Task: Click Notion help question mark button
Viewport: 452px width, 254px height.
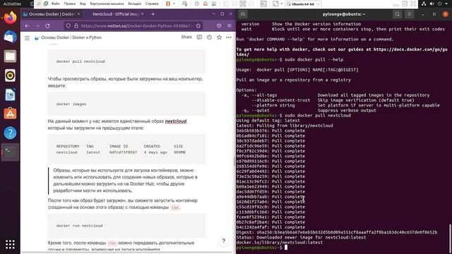Action: click(224, 241)
